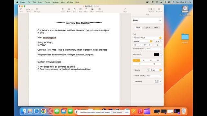The image size is (207, 116).
Task: Open the Format menu in menu bar
Action: (48, 2)
